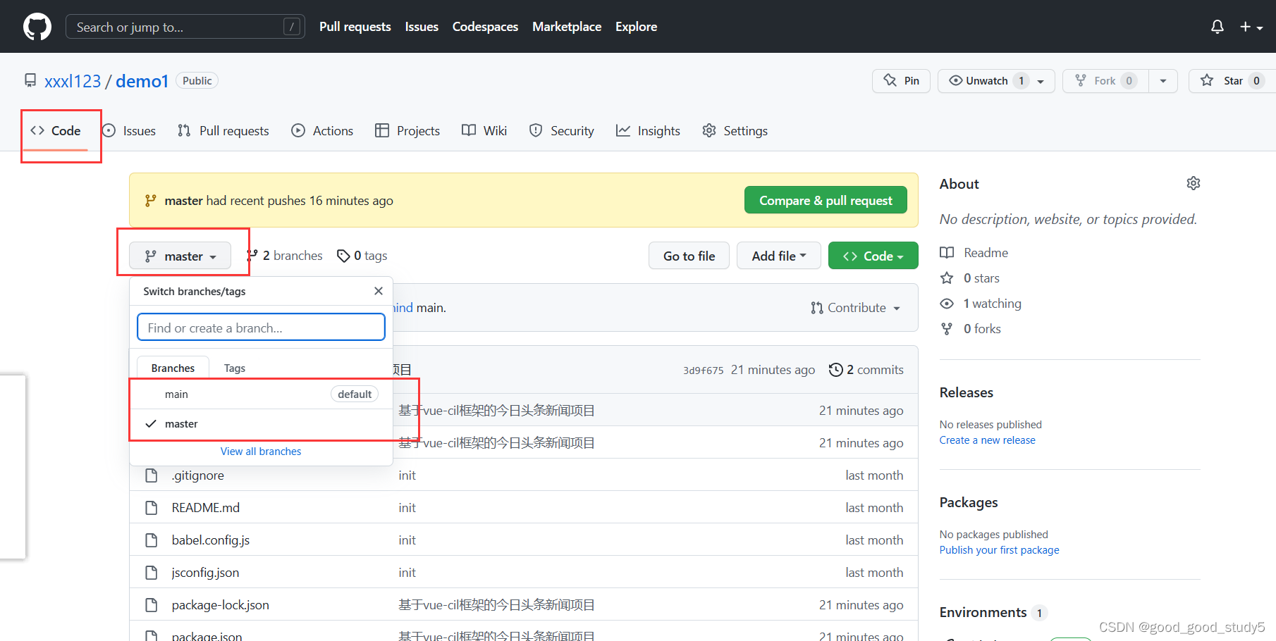Open the README.md file
This screenshot has height=641, width=1276.
coord(206,508)
